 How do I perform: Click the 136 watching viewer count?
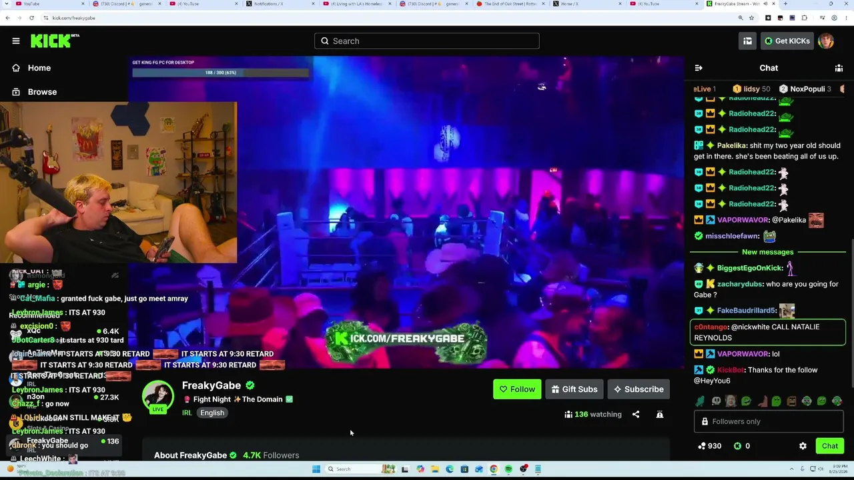(593, 414)
